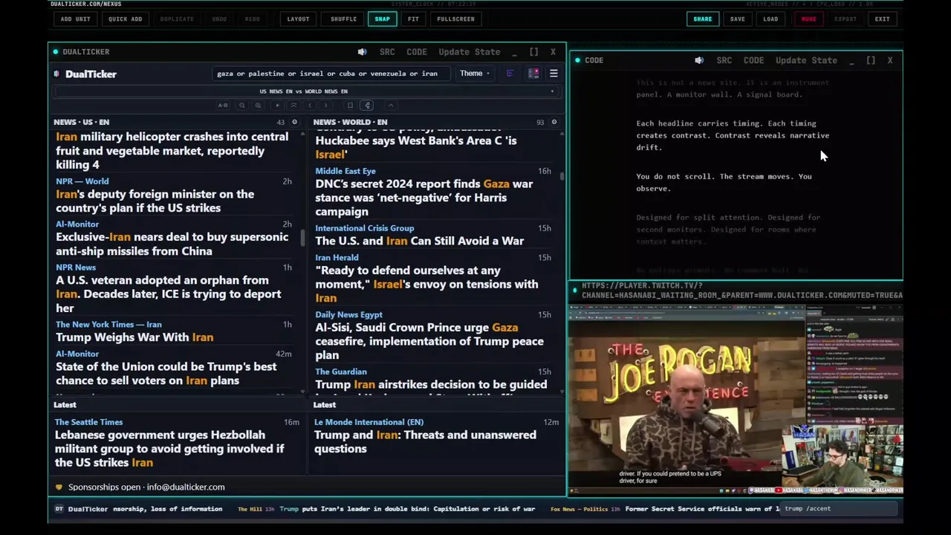This screenshot has width=951, height=535.
Task: Click the ADD UNIT button
Action: click(x=76, y=19)
